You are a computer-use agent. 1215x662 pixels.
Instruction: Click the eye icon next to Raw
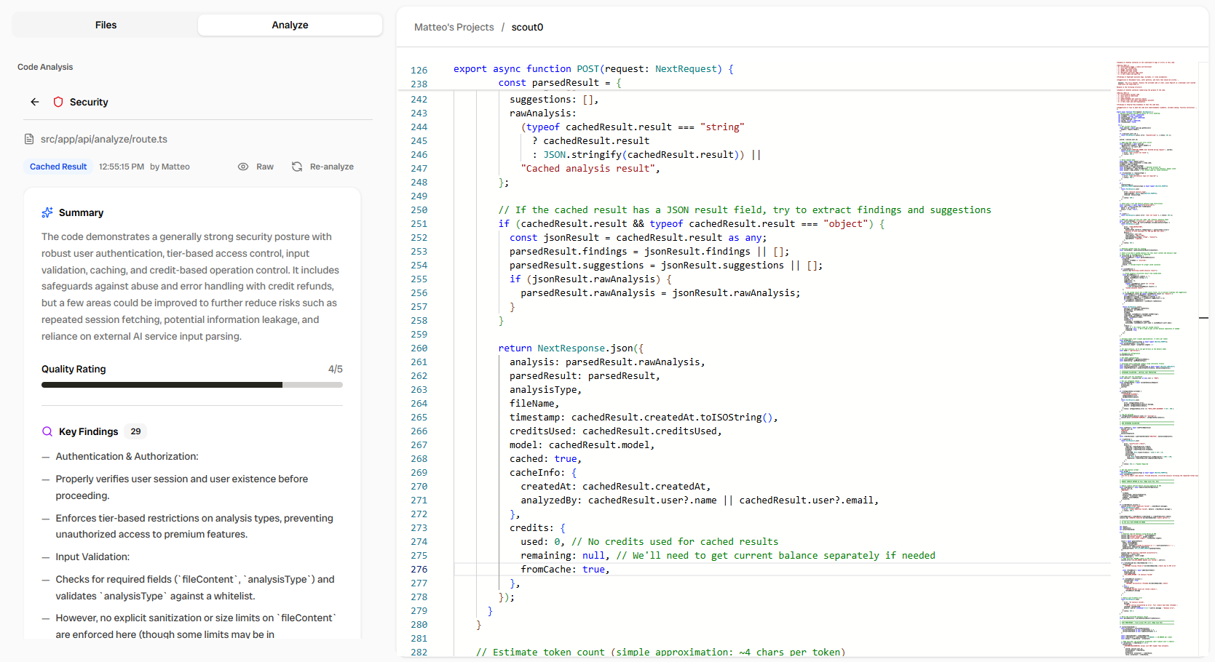click(x=243, y=167)
